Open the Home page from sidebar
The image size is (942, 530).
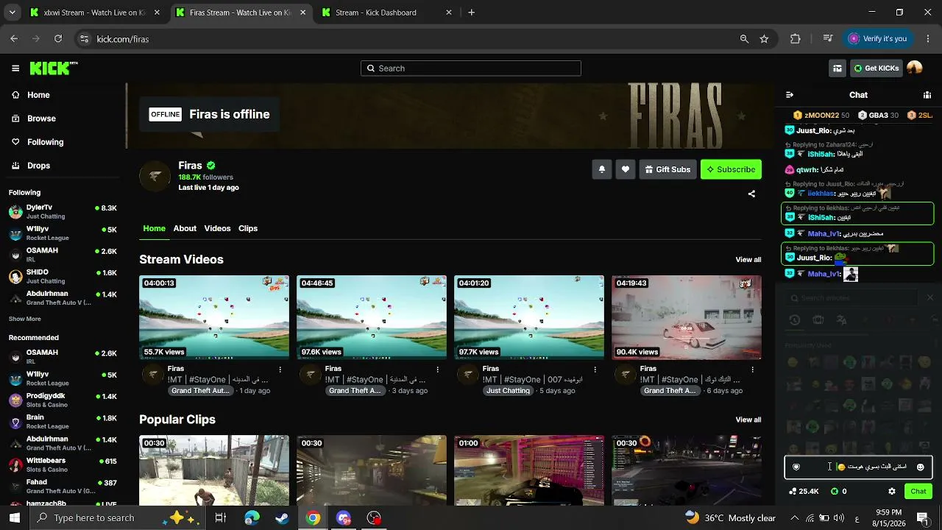point(38,95)
